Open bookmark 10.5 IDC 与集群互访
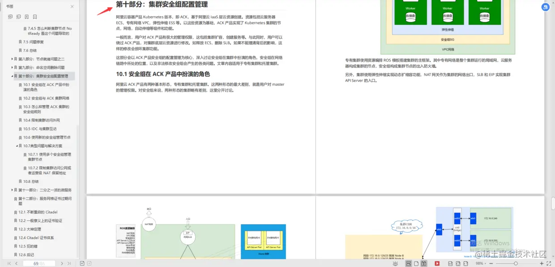555x267 pixels. pyautogui.click(x=40, y=129)
